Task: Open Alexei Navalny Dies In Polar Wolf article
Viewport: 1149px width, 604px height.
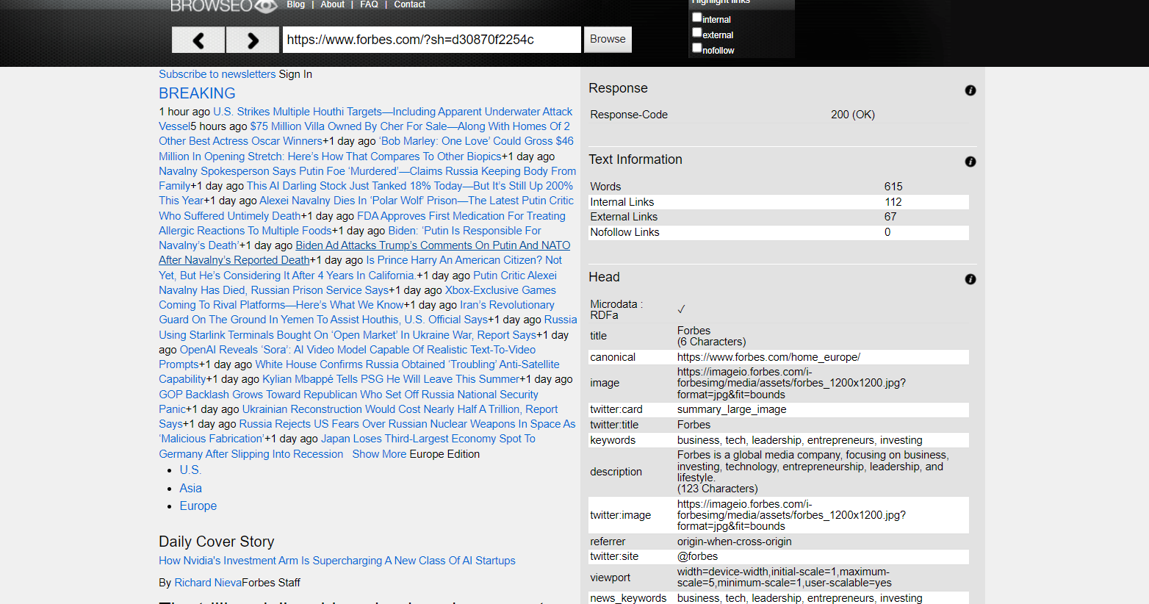Action: tap(417, 201)
